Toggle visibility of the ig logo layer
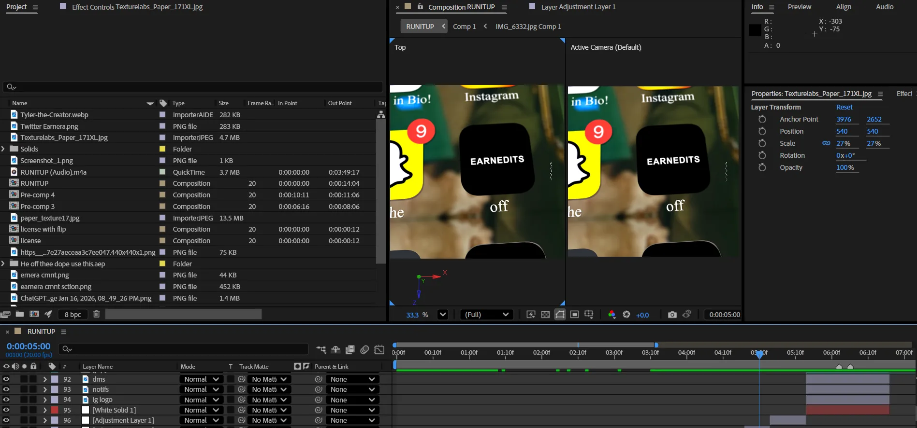 coord(6,400)
